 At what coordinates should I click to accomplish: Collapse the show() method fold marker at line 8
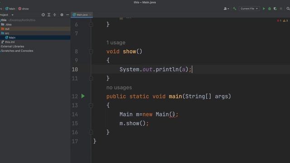pyautogui.click(x=91, y=52)
